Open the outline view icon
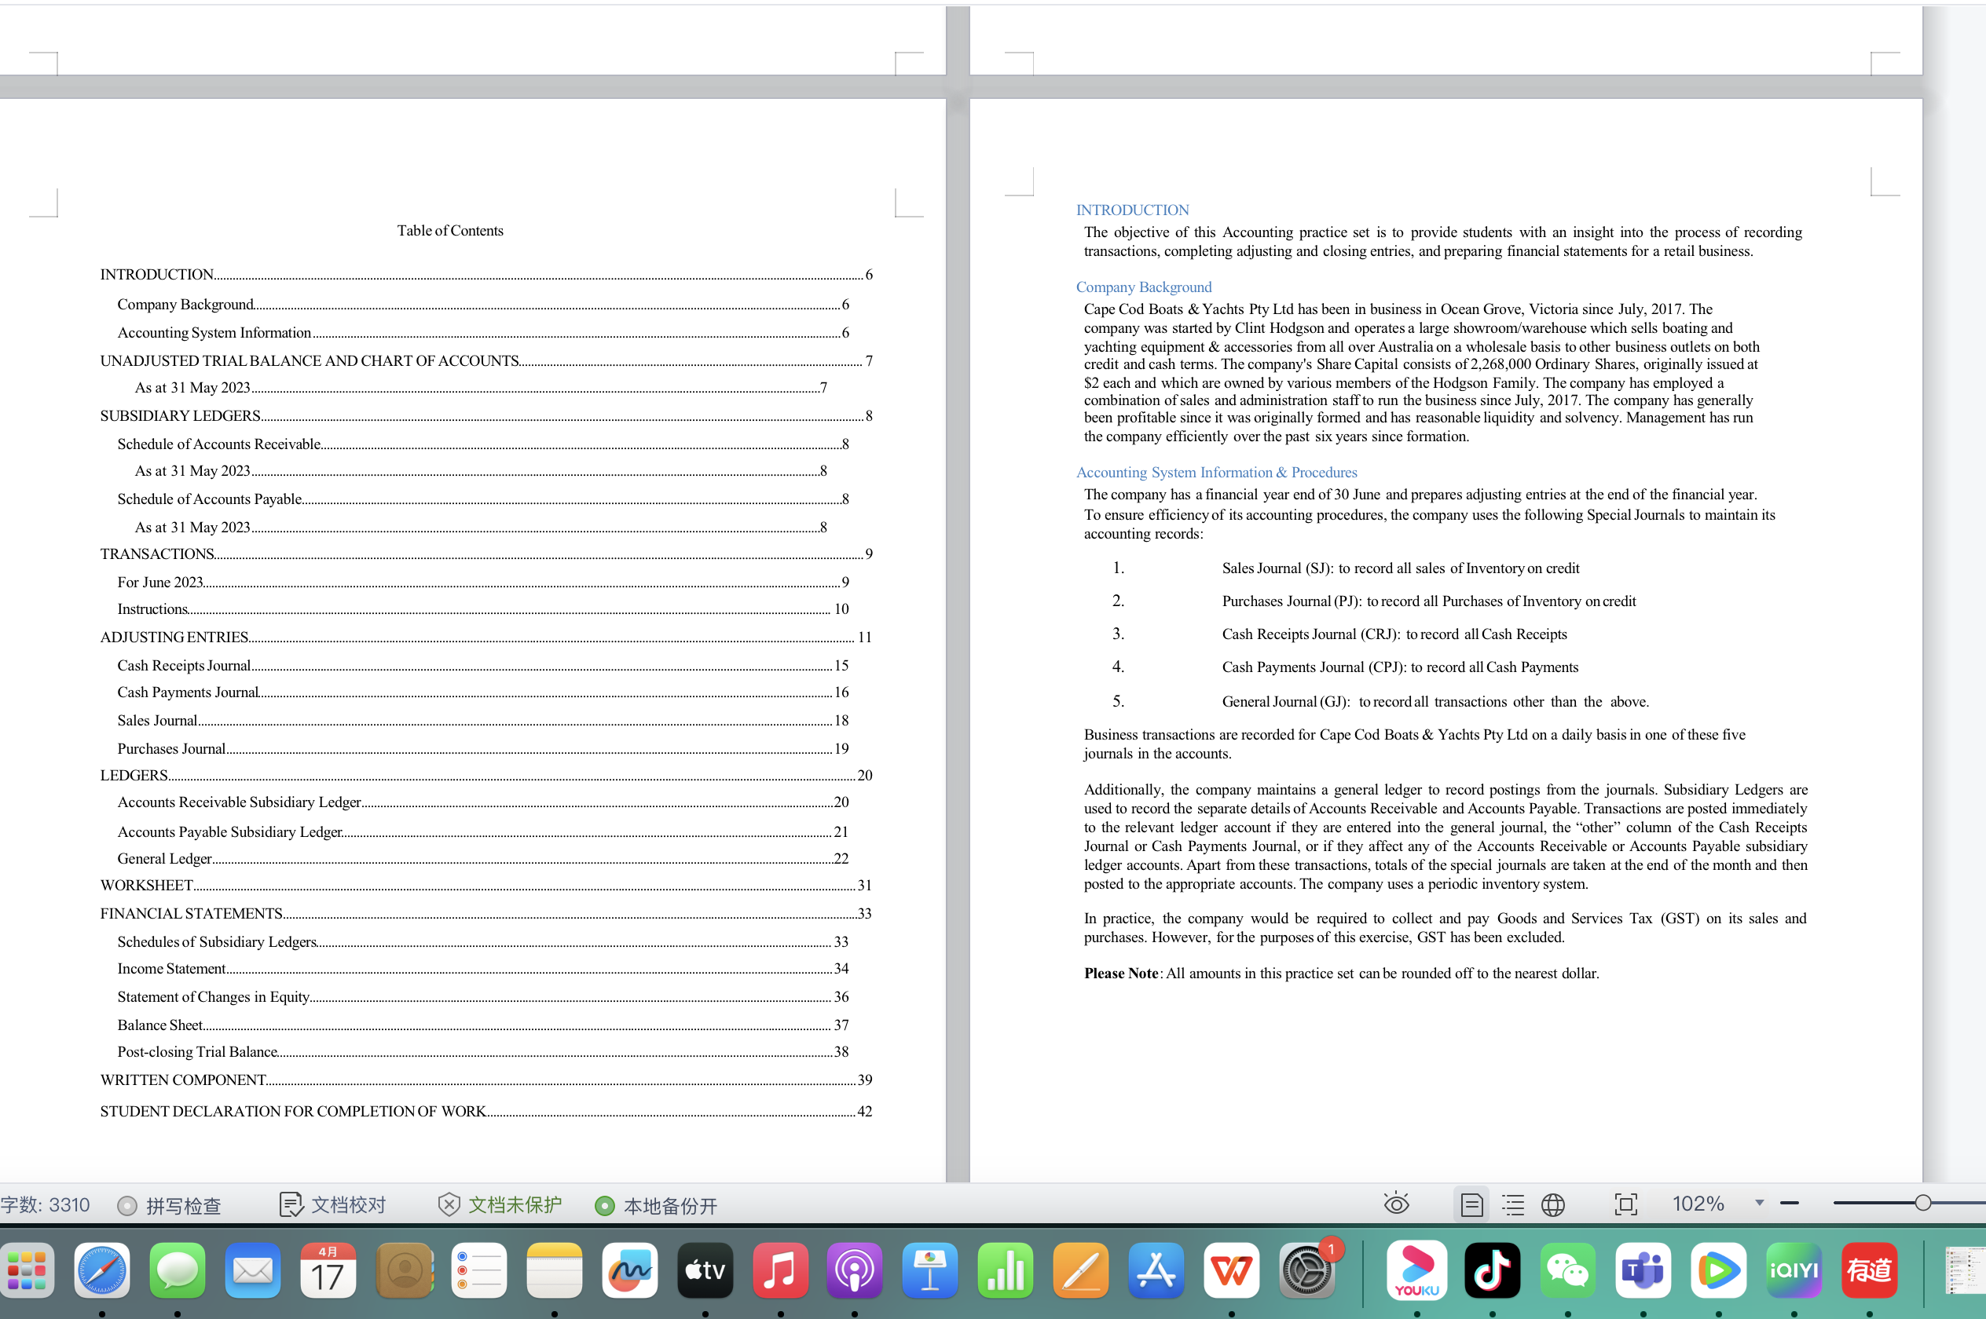The image size is (1986, 1319). point(1512,1204)
